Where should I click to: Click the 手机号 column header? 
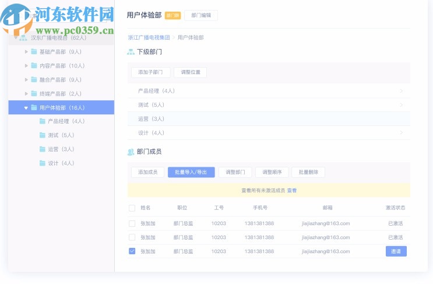(x=260, y=208)
